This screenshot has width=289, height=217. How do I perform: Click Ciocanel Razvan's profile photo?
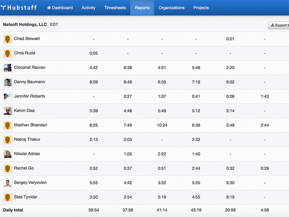pyautogui.click(x=8, y=68)
